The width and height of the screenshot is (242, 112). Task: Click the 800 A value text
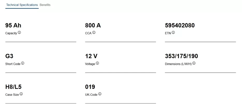[x=93, y=25]
